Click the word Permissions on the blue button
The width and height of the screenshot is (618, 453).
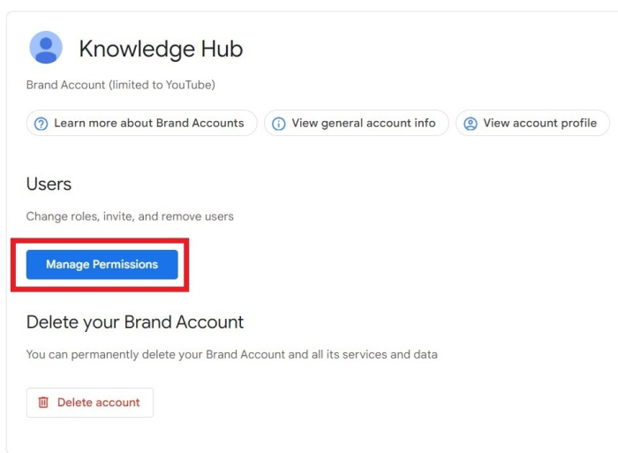[x=126, y=264]
